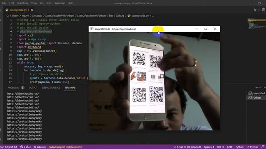
Task: Open the Help menu
Action: pyautogui.click(x=71, y=3)
